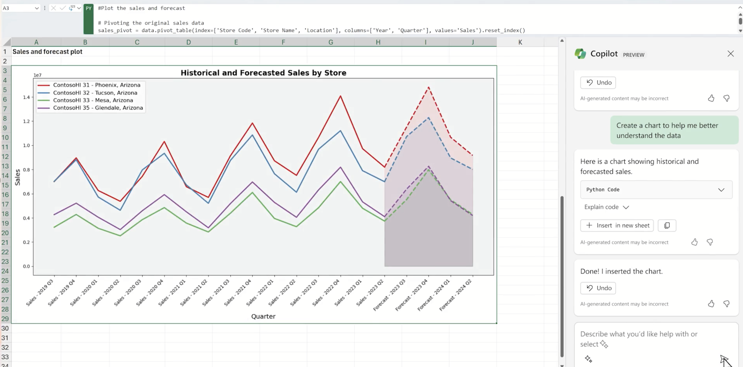Close the Copilot pane

point(730,54)
